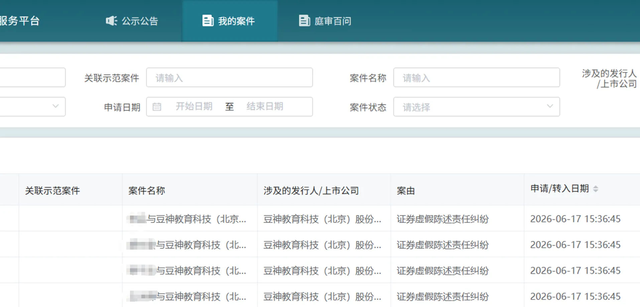Click third row issuer 豆神教育科技（北京）股份...
The image size is (640, 307).
coord(322,271)
